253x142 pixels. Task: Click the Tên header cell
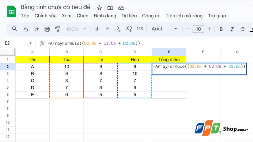coord(33,60)
